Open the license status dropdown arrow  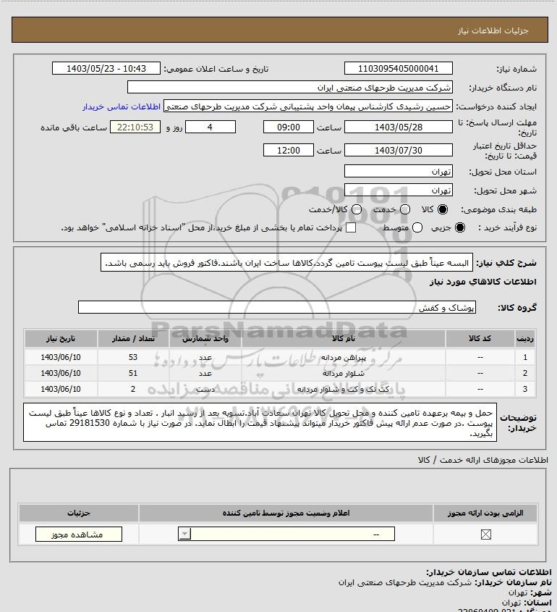click(x=184, y=534)
